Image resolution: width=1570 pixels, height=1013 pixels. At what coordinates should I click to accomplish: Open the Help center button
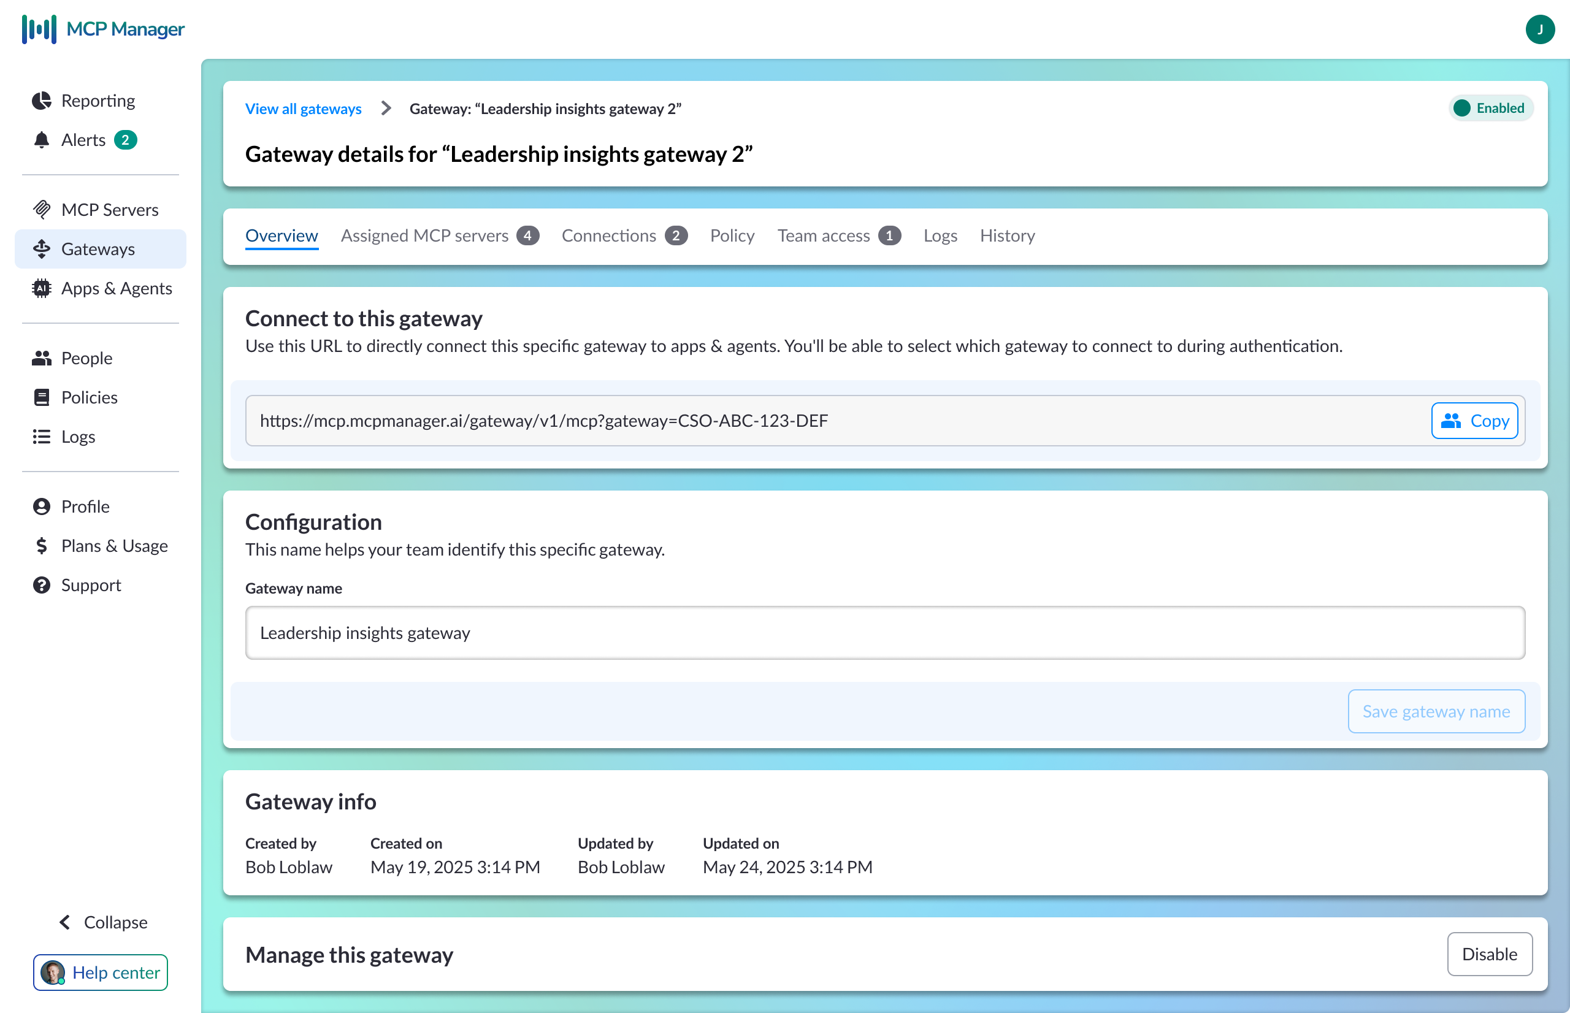click(101, 972)
